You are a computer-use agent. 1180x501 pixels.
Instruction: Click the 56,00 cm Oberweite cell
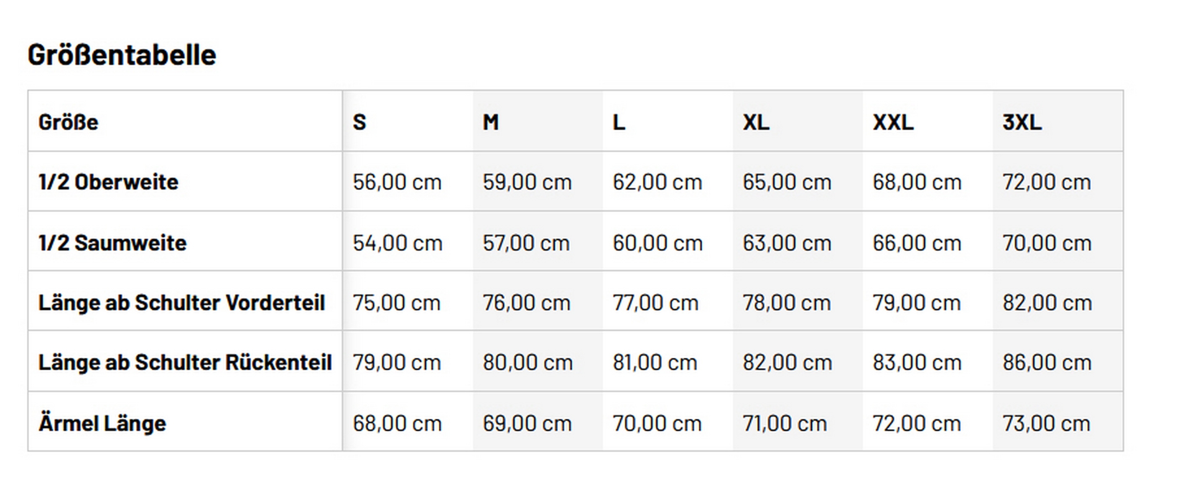[397, 182]
